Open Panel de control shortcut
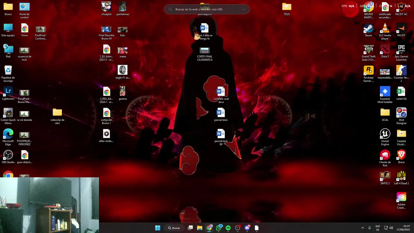The height and width of the screenshot is (233, 414). tap(24, 10)
